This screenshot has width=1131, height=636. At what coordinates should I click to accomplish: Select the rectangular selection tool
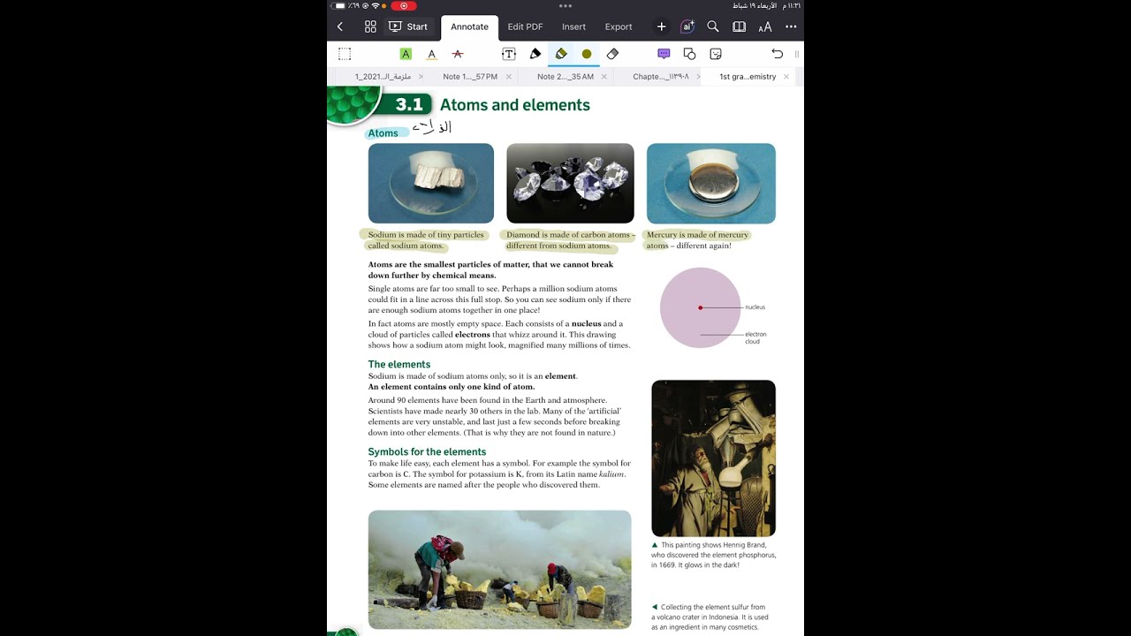345,54
